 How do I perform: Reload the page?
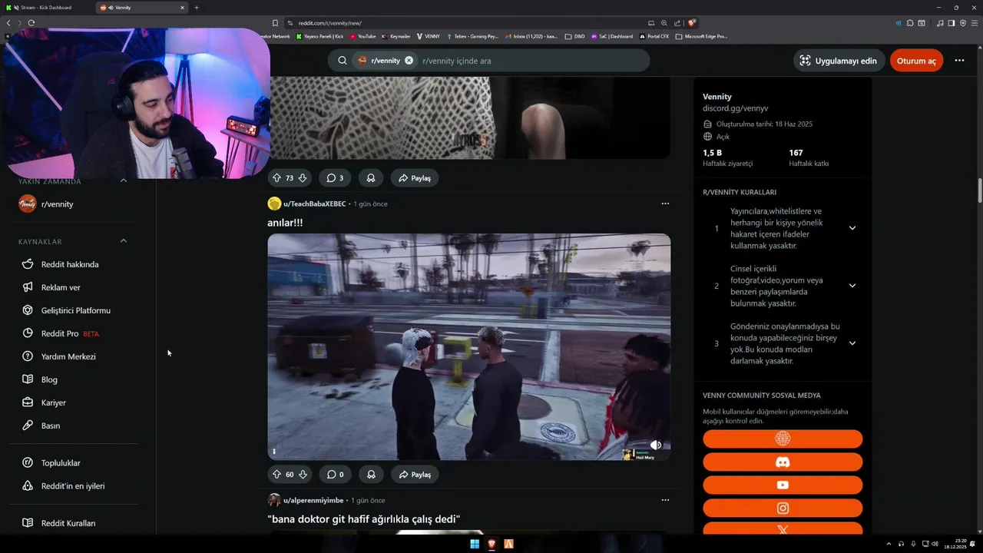(x=31, y=23)
